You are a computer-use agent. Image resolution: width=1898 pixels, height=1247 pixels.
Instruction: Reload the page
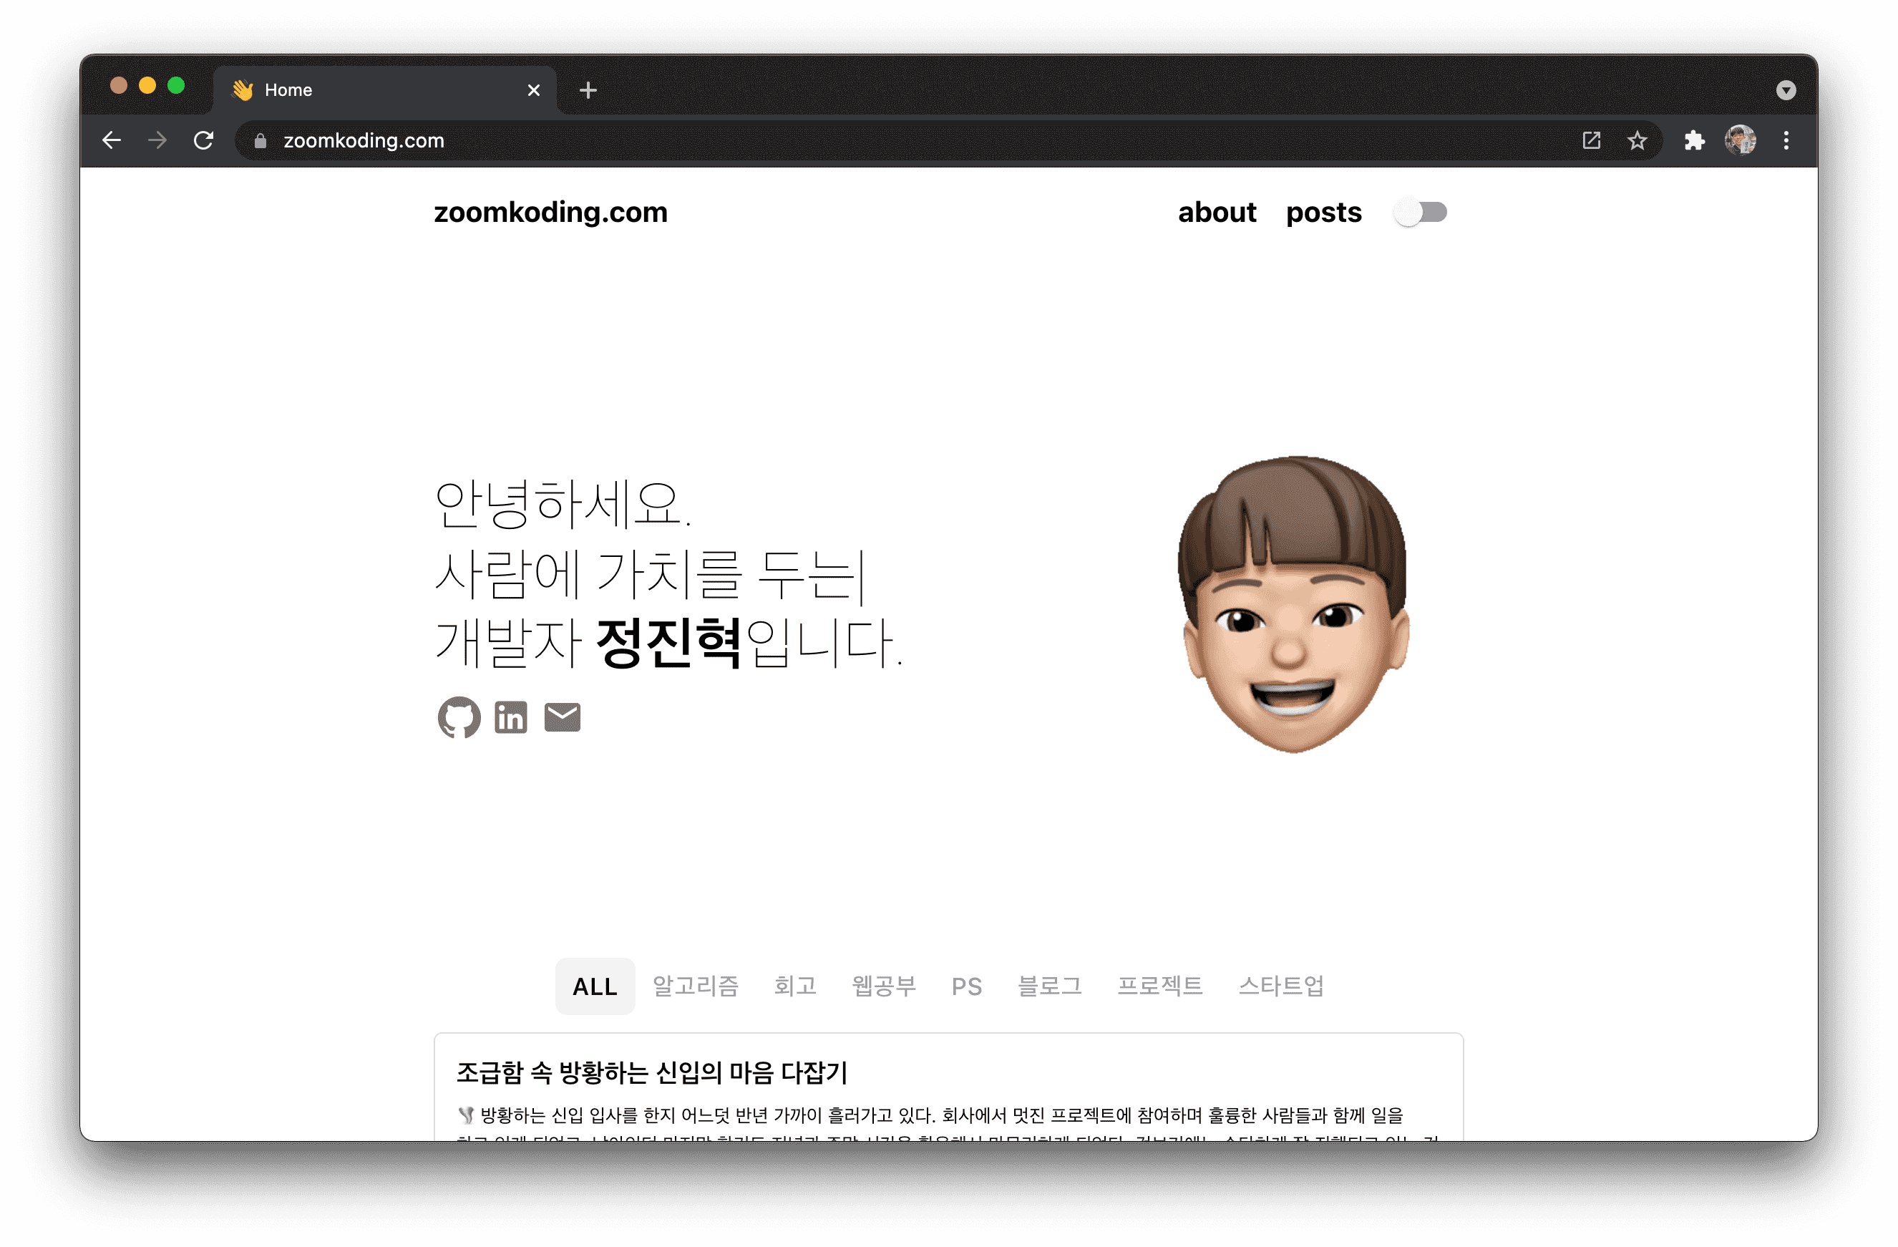pos(204,140)
